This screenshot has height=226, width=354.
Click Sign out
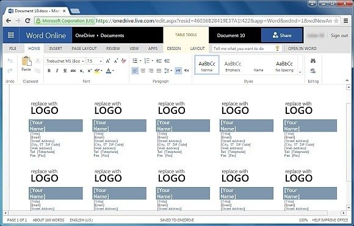[339, 35]
